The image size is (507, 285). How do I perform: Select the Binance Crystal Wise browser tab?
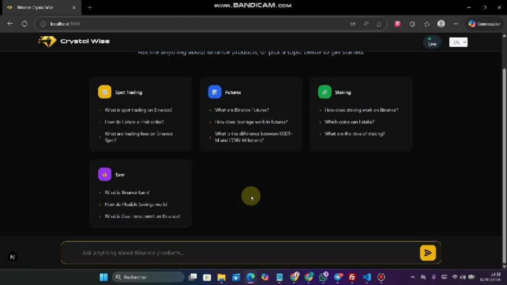(x=41, y=8)
